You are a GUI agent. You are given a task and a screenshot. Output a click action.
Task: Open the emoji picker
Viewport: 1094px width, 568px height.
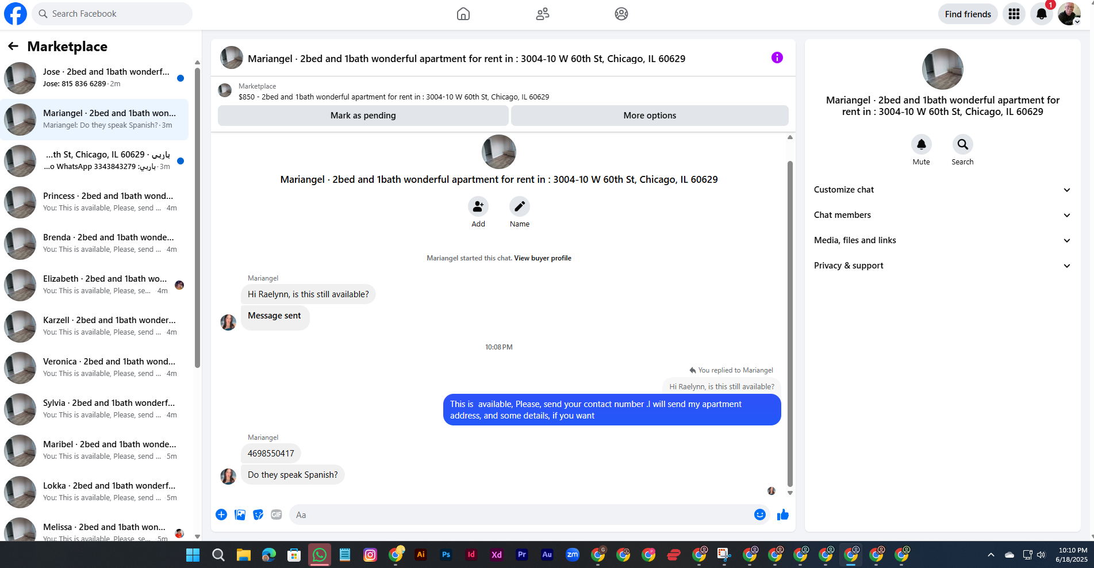pyautogui.click(x=760, y=515)
